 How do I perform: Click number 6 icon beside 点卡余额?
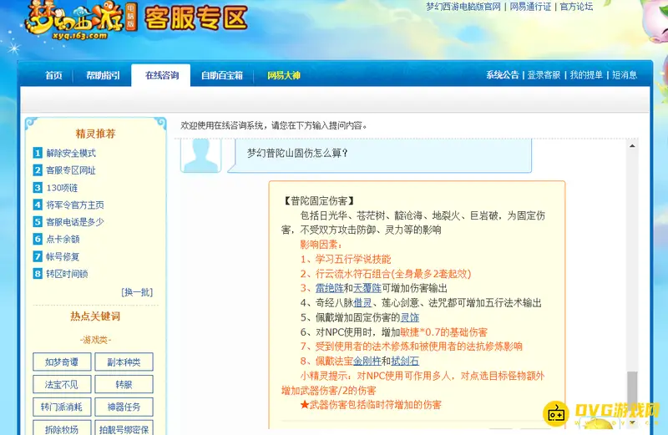coord(38,239)
